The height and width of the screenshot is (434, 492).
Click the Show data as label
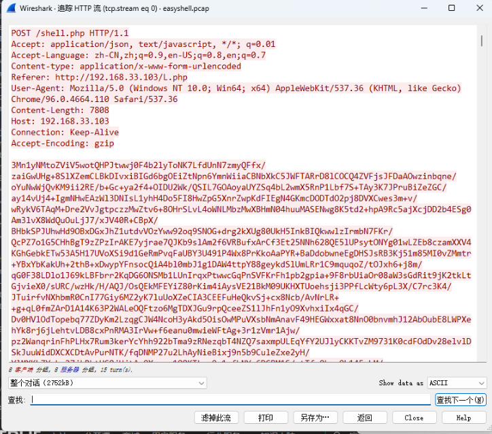tap(401, 383)
